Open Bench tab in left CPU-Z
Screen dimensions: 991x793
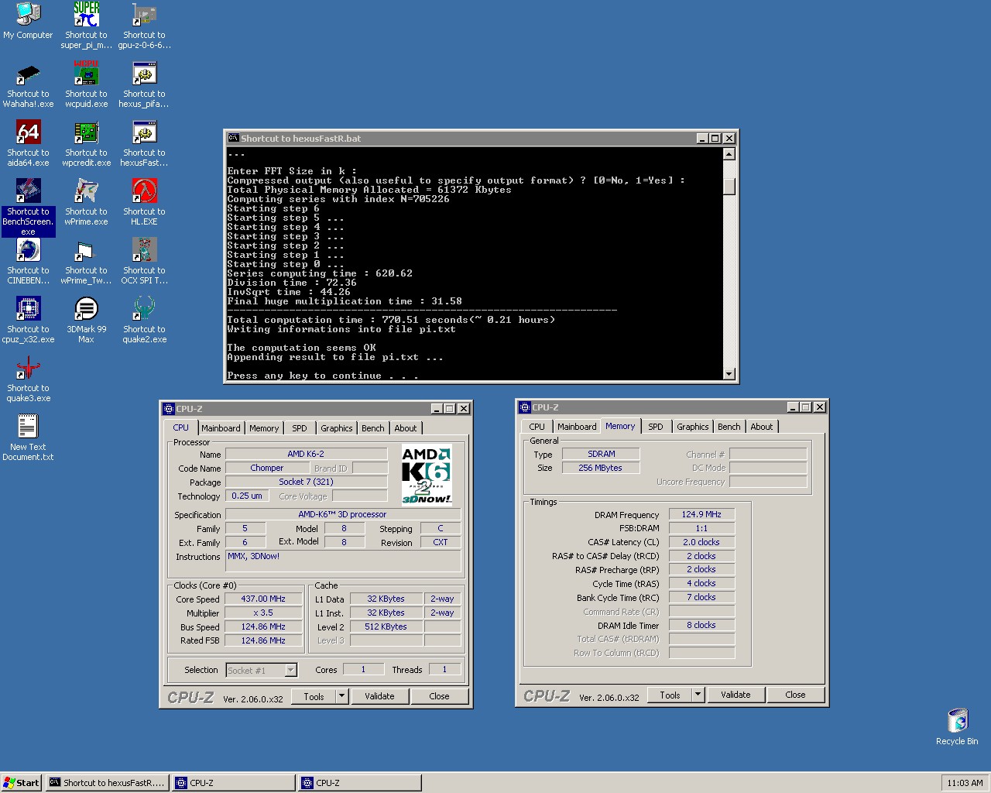[373, 428]
